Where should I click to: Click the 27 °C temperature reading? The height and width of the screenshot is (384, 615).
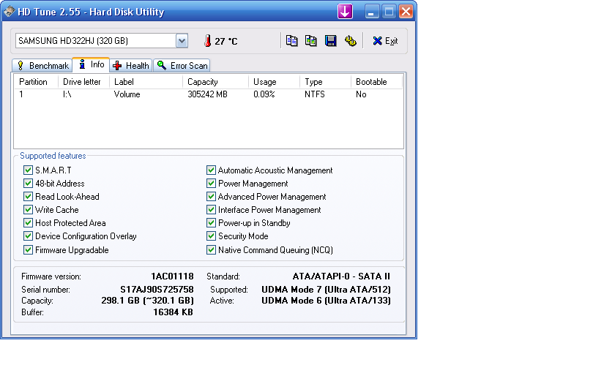point(226,41)
